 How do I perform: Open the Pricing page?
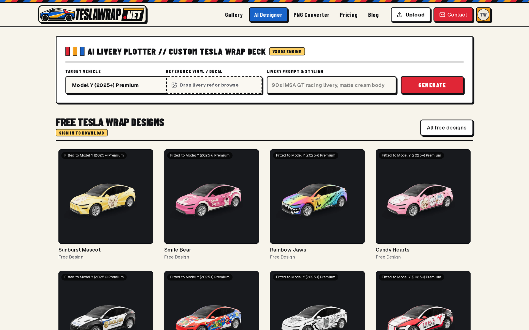(x=349, y=15)
